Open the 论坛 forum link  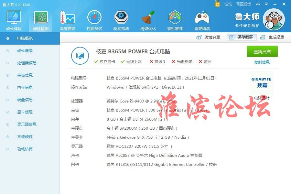[x=228, y=4]
